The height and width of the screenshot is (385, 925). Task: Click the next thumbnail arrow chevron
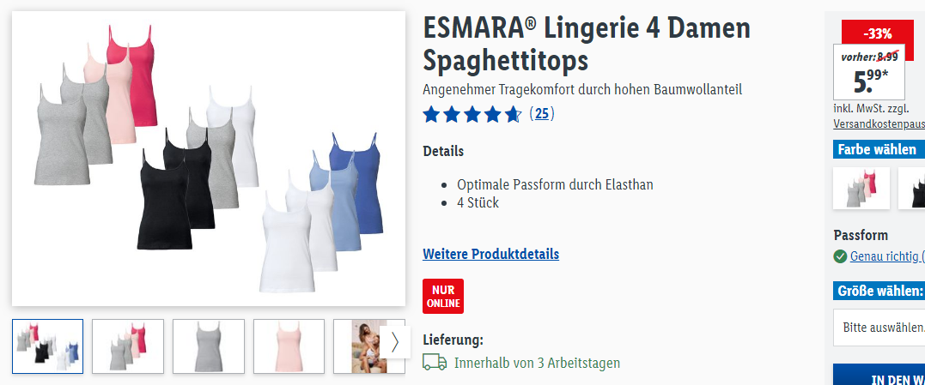(395, 342)
